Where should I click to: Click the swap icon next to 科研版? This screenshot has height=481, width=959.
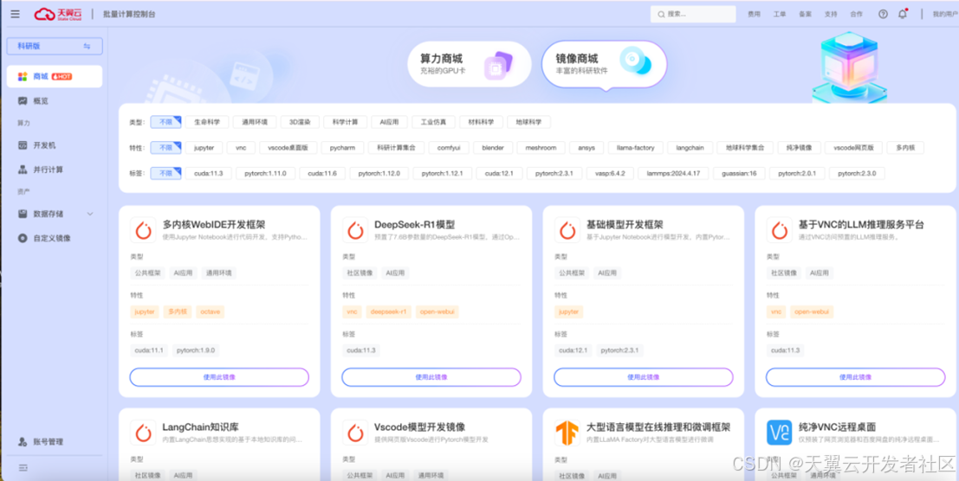coord(87,46)
